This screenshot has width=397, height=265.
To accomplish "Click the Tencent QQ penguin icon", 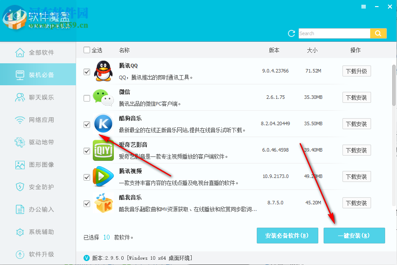I will click(x=103, y=71).
